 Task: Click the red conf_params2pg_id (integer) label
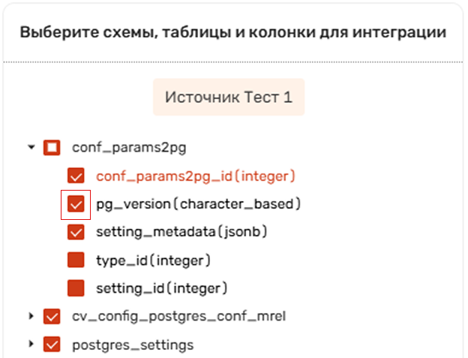click(x=196, y=176)
